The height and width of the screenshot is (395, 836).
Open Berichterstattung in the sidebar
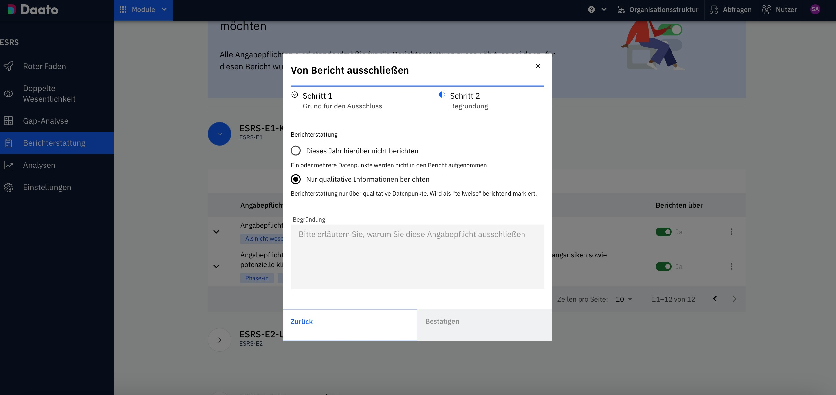coord(54,143)
